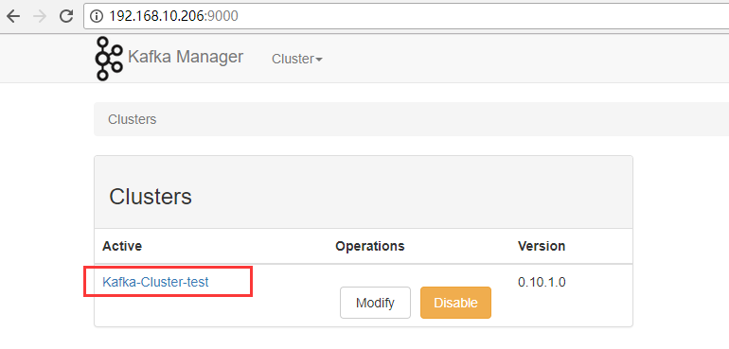The image size is (729, 349).
Task: Click the browser forward arrow
Action: pos(41,16)
